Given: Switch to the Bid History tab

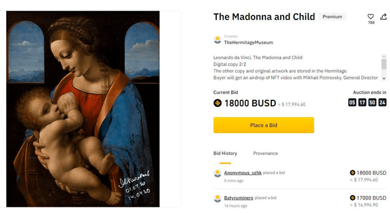Looking at the screenshot, I should (x=225, y=153).
